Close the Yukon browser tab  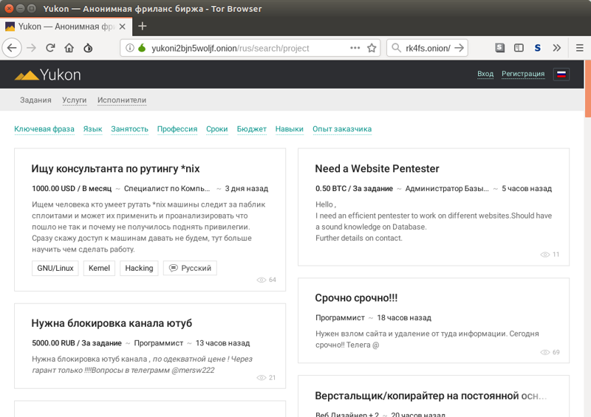(x=122, y=26)
